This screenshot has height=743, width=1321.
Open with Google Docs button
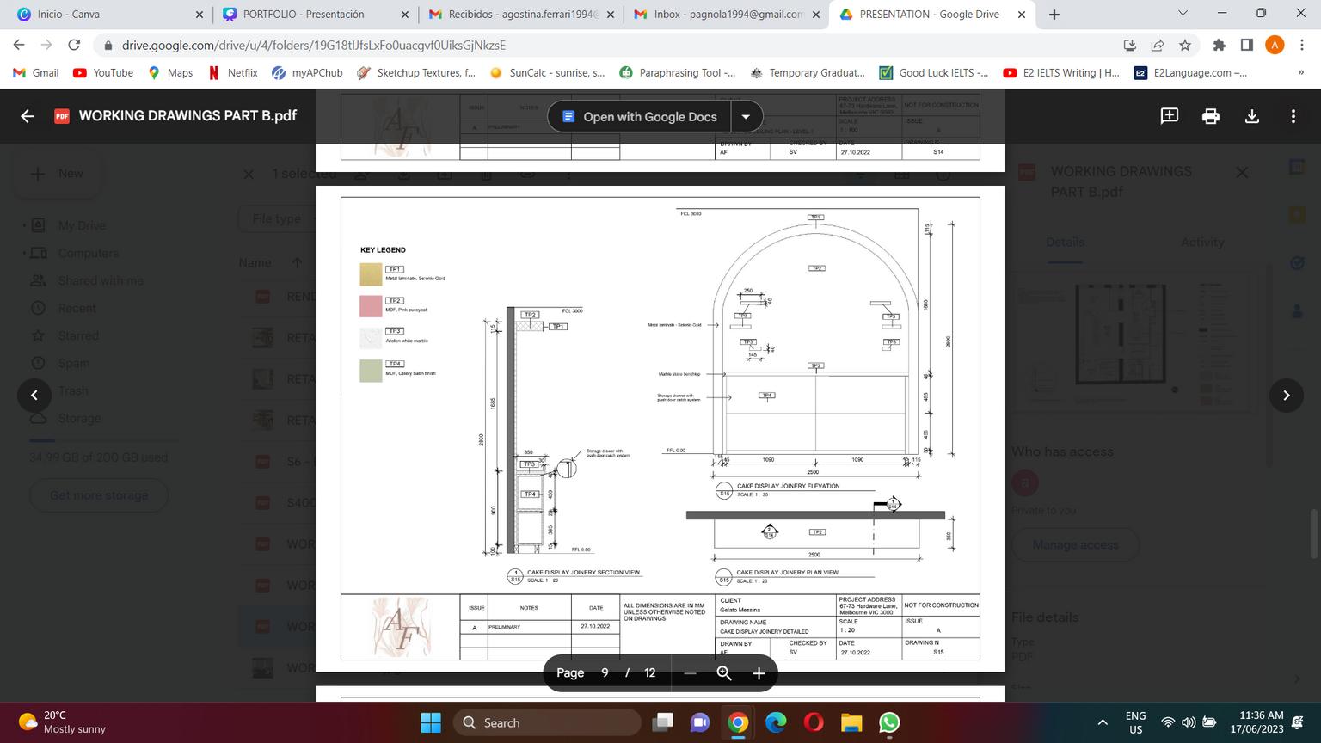pyautogui.click(x=639, y=117)
